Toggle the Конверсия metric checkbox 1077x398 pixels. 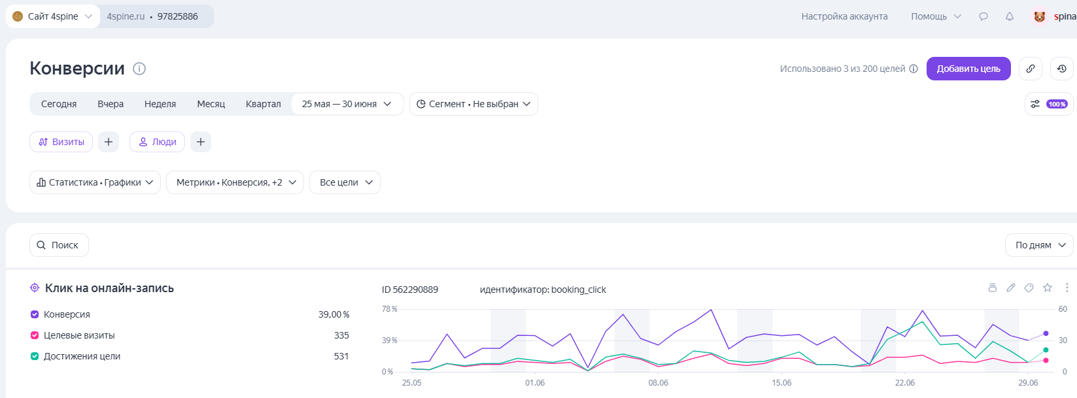pyautogui.click(x=35, y=314)
